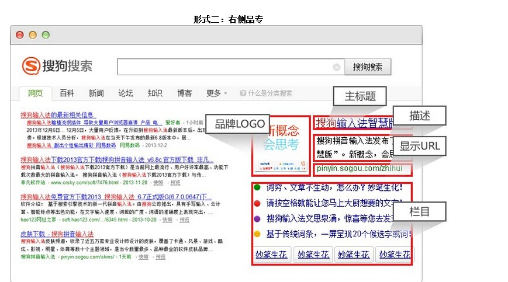Screen dimensions: 508x282
Task: Click the question mark icon beside 什么是分类搜索
Action: click(243, 93)
